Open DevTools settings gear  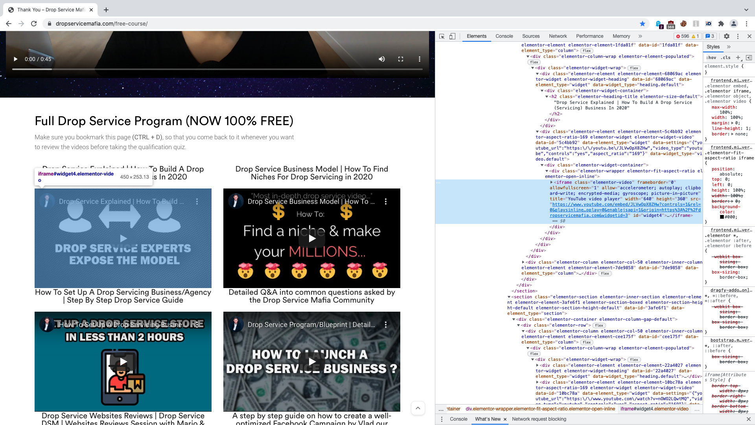[x=727, y=36]
